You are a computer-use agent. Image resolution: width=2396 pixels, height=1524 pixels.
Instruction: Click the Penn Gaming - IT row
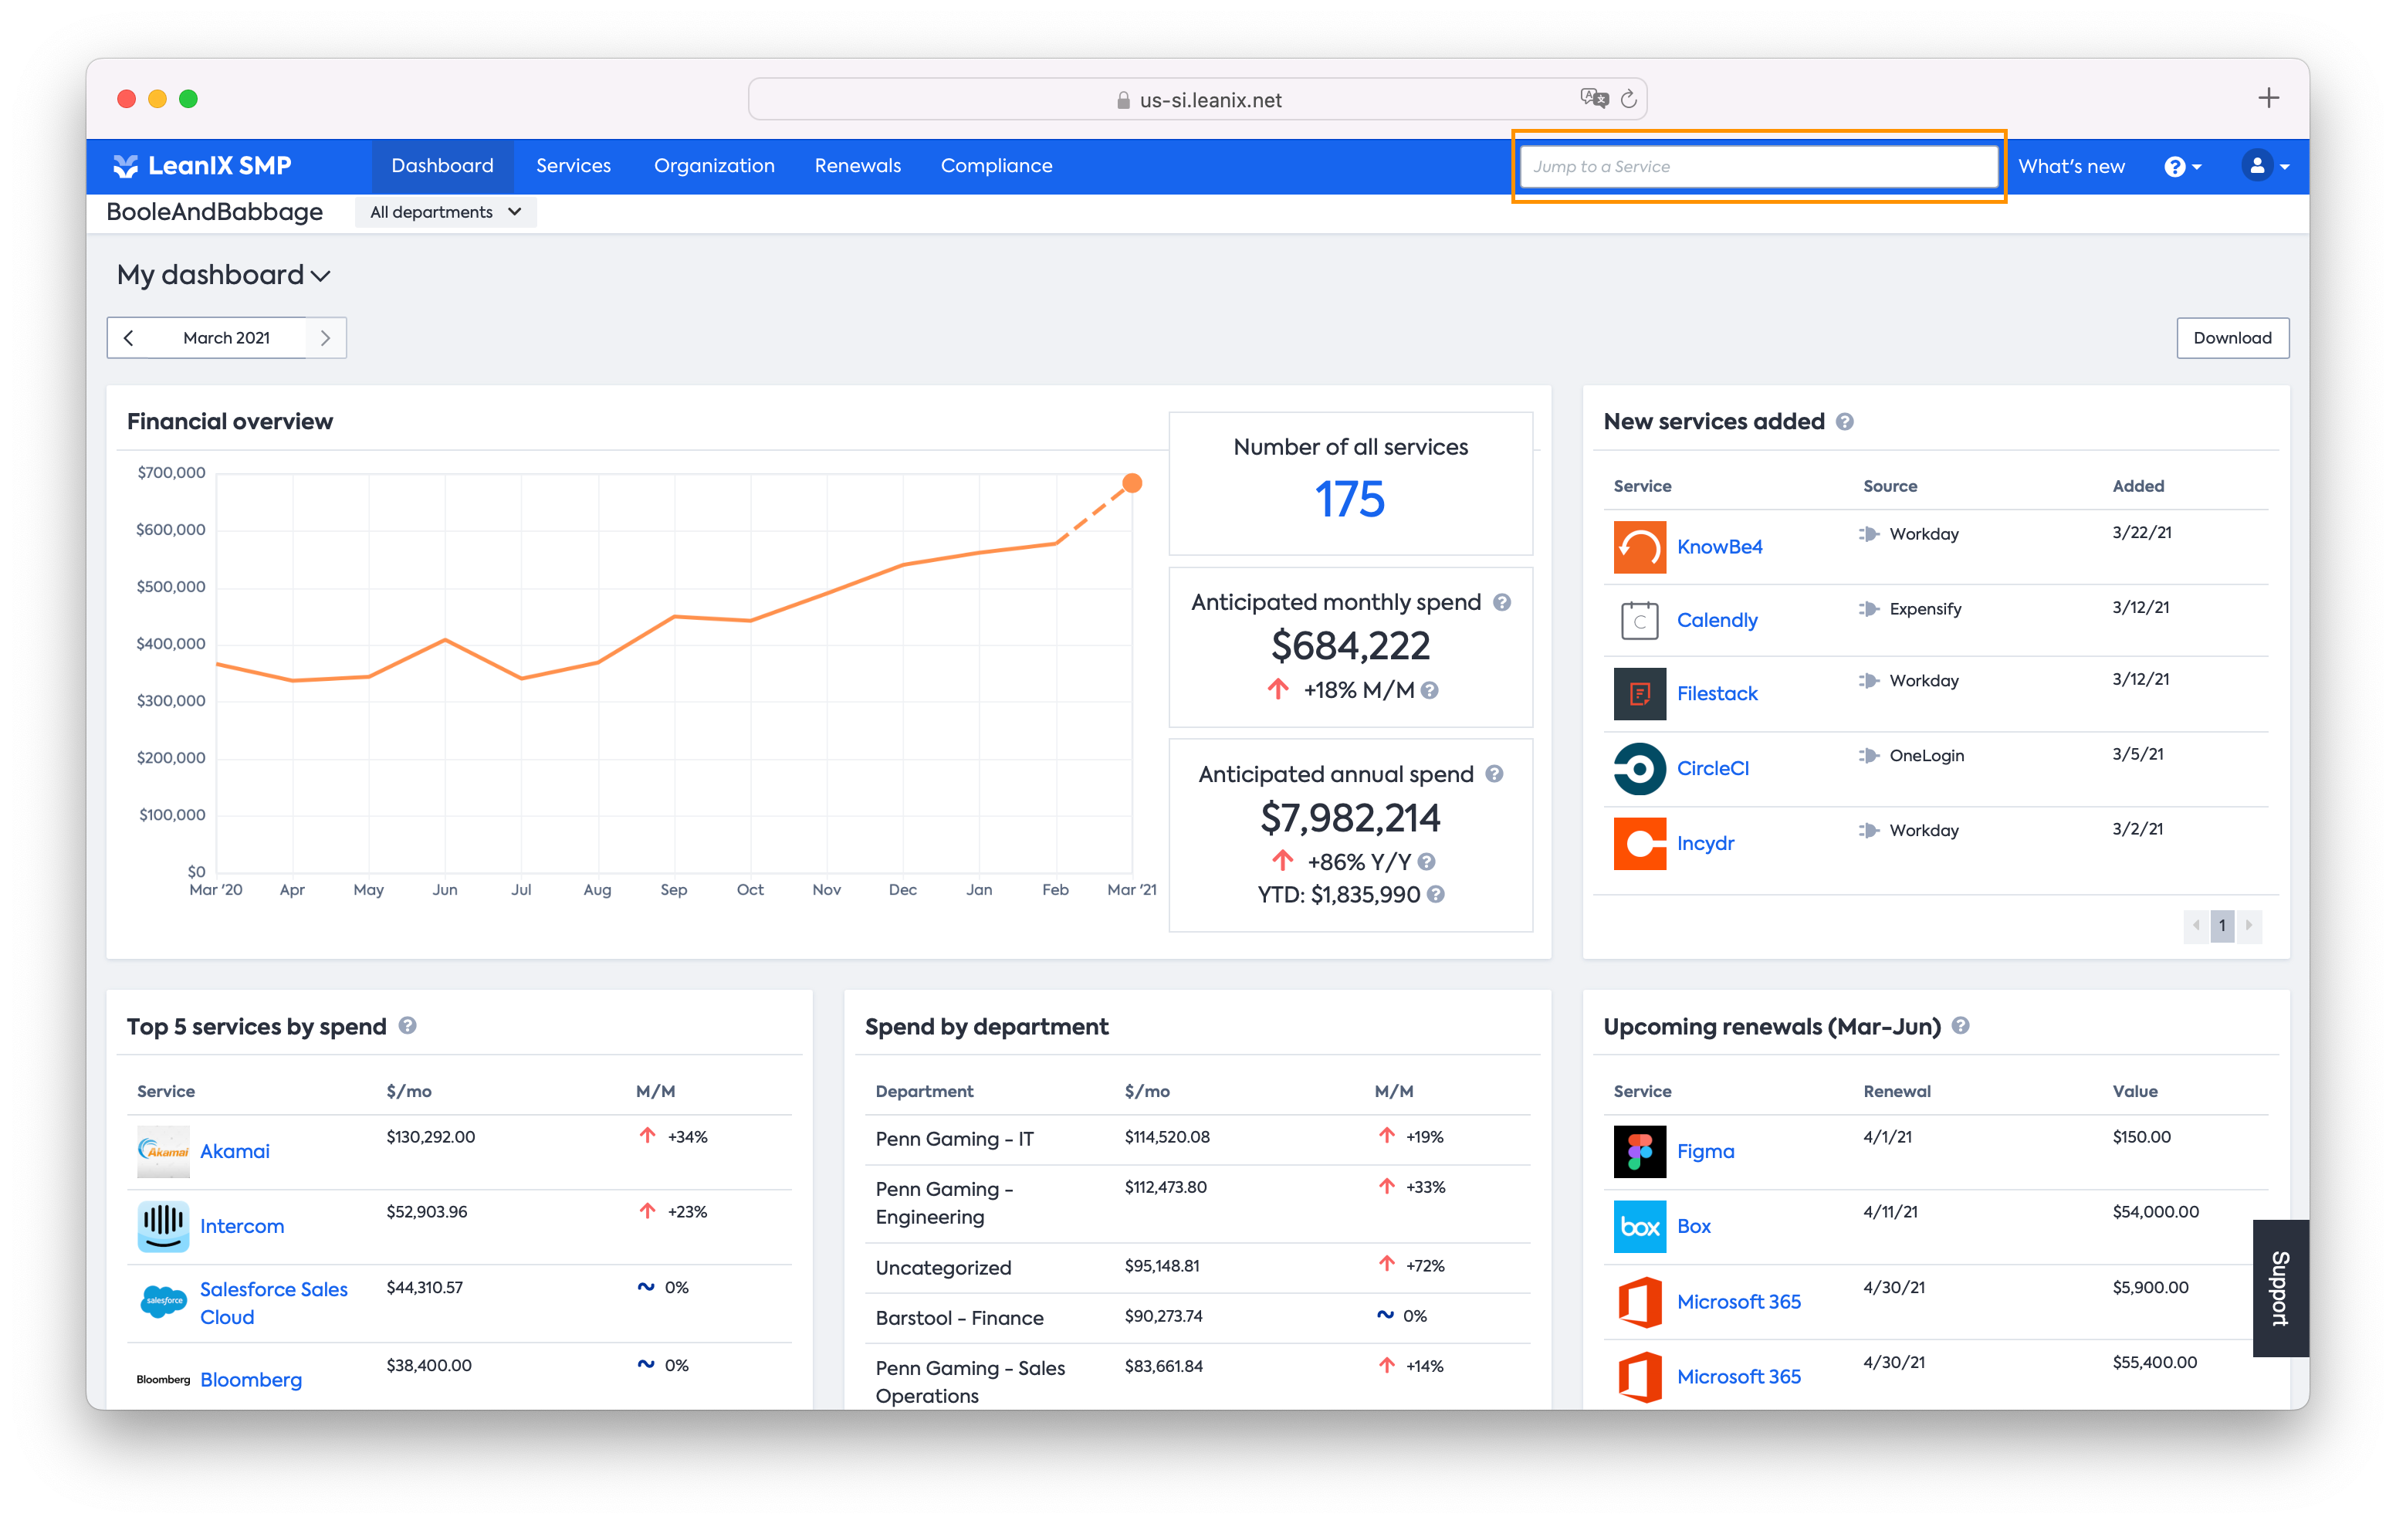pyautogui.click(x=1197, y=1139)
